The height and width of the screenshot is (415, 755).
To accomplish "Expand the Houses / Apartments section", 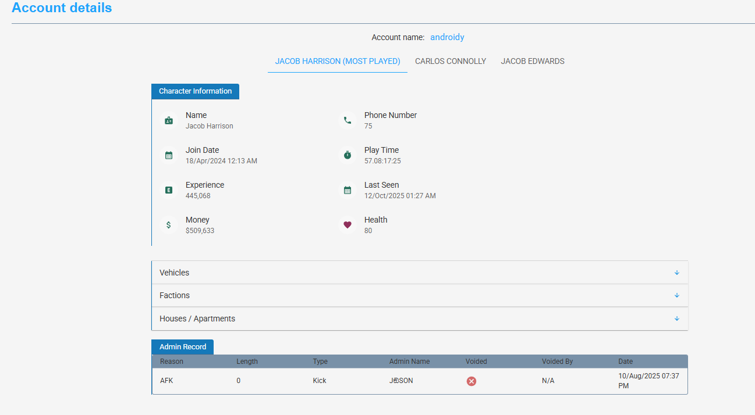I will pyautogui.click(x=420, y=319).
